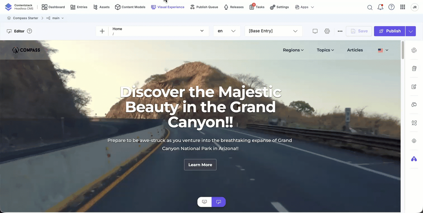Expand the Publish button arrow

pyautogui.click(x=410, y=31)
